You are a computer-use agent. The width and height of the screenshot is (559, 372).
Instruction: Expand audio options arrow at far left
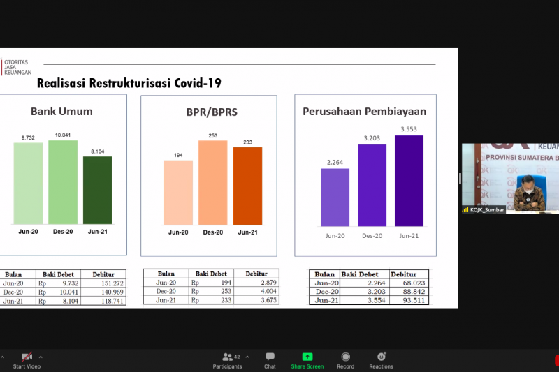(2, 357)
